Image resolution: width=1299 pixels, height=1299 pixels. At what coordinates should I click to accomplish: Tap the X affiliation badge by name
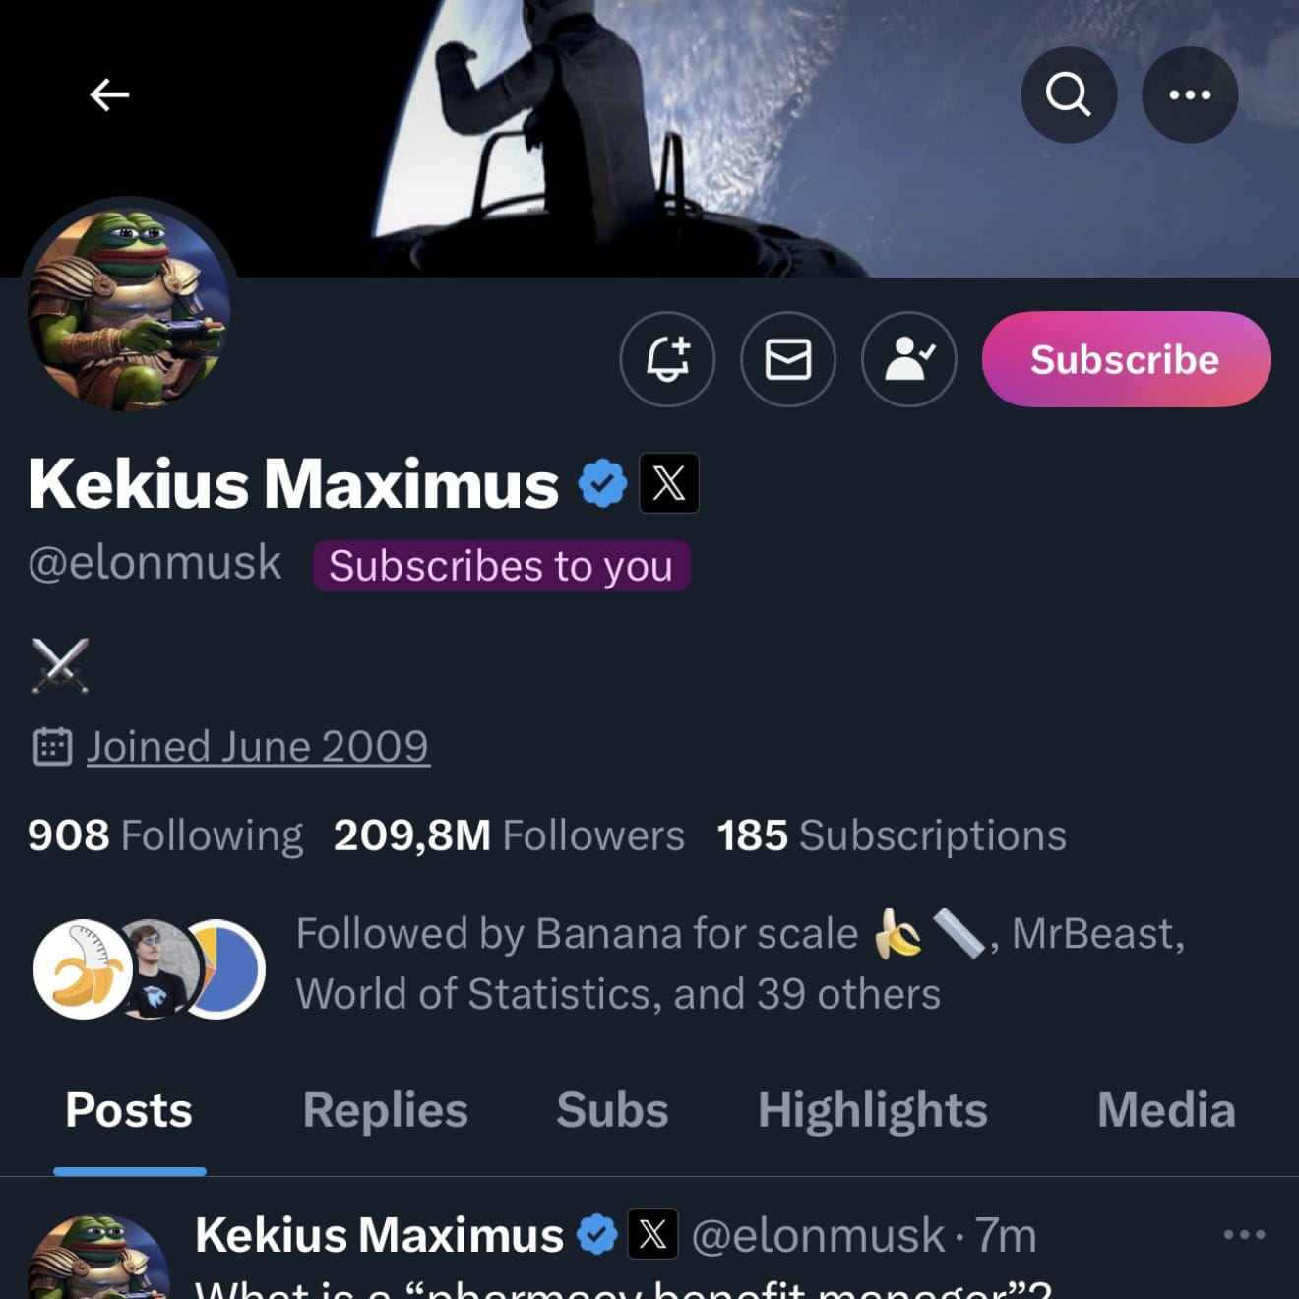click(x=669, y=483)
